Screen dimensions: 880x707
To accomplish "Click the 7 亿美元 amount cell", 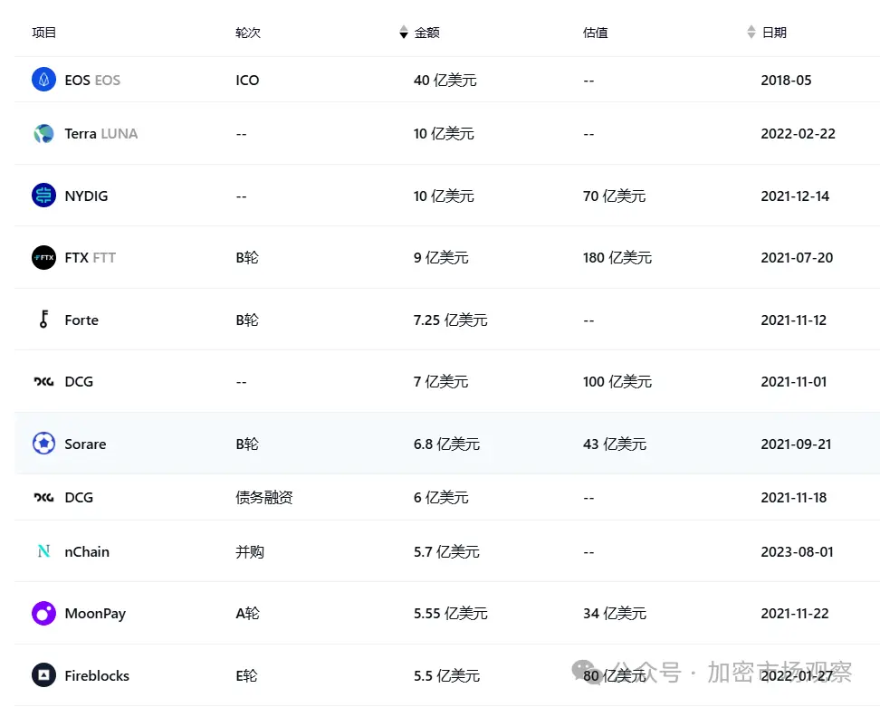I will 441,381.
